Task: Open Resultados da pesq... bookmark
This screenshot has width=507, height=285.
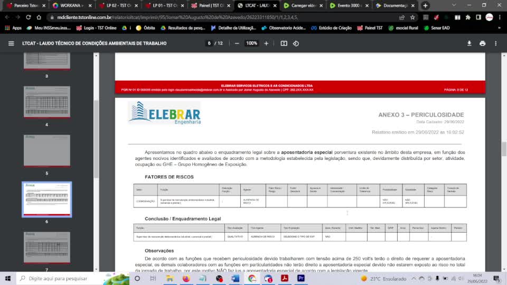Action: coord(183,28)
